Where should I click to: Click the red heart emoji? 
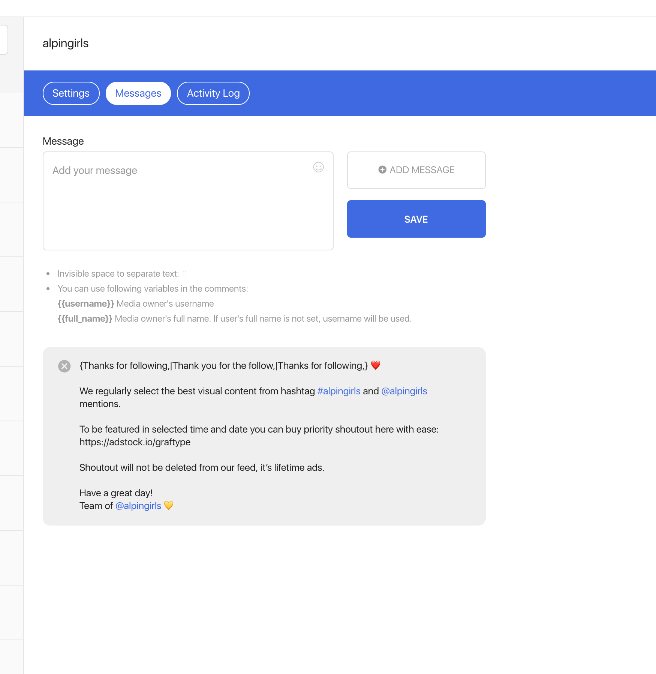(375, 365)
